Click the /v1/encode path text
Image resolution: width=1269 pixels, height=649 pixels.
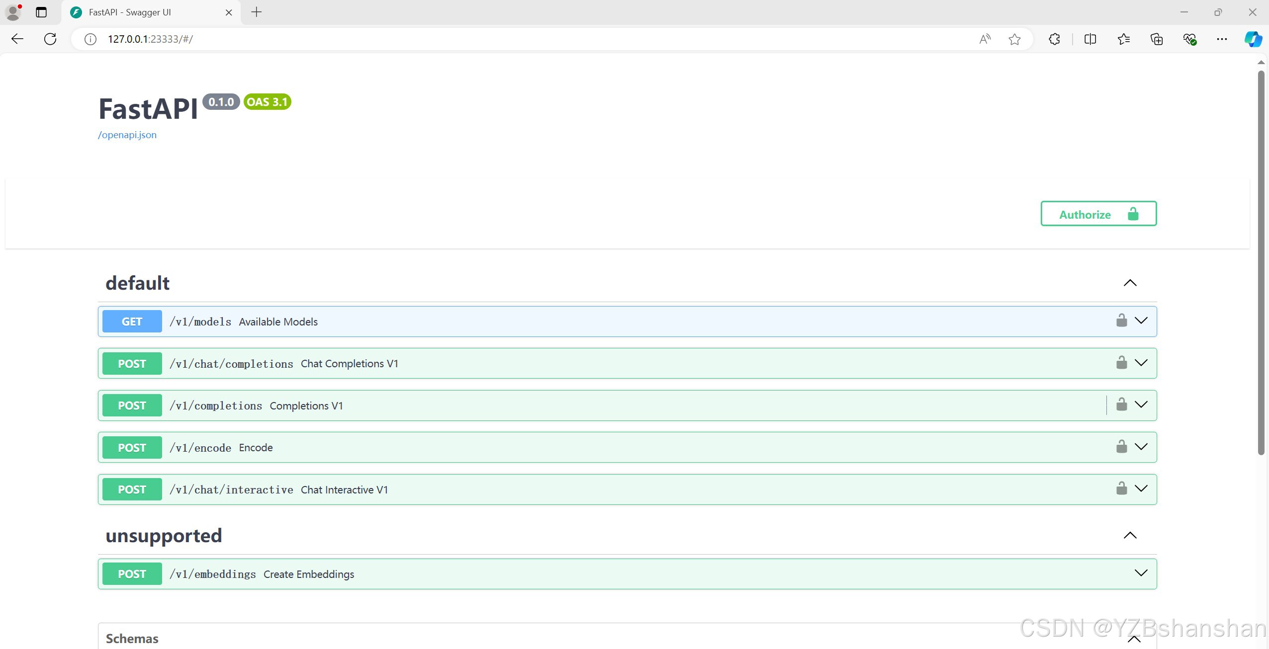tap(200, 448)
